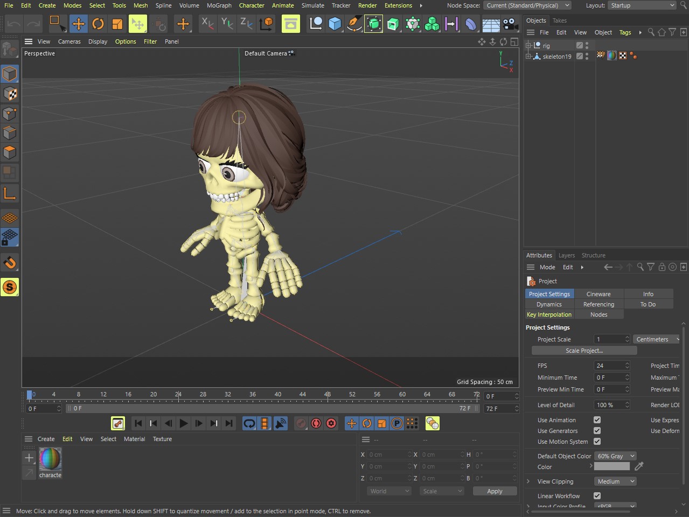Add a Cube primitive object
The image size is (689, 517).
tap(335, 24)
